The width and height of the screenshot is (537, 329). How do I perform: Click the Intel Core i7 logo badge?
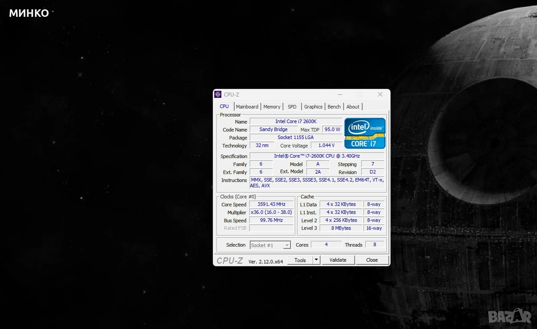(x=365, y=133)
